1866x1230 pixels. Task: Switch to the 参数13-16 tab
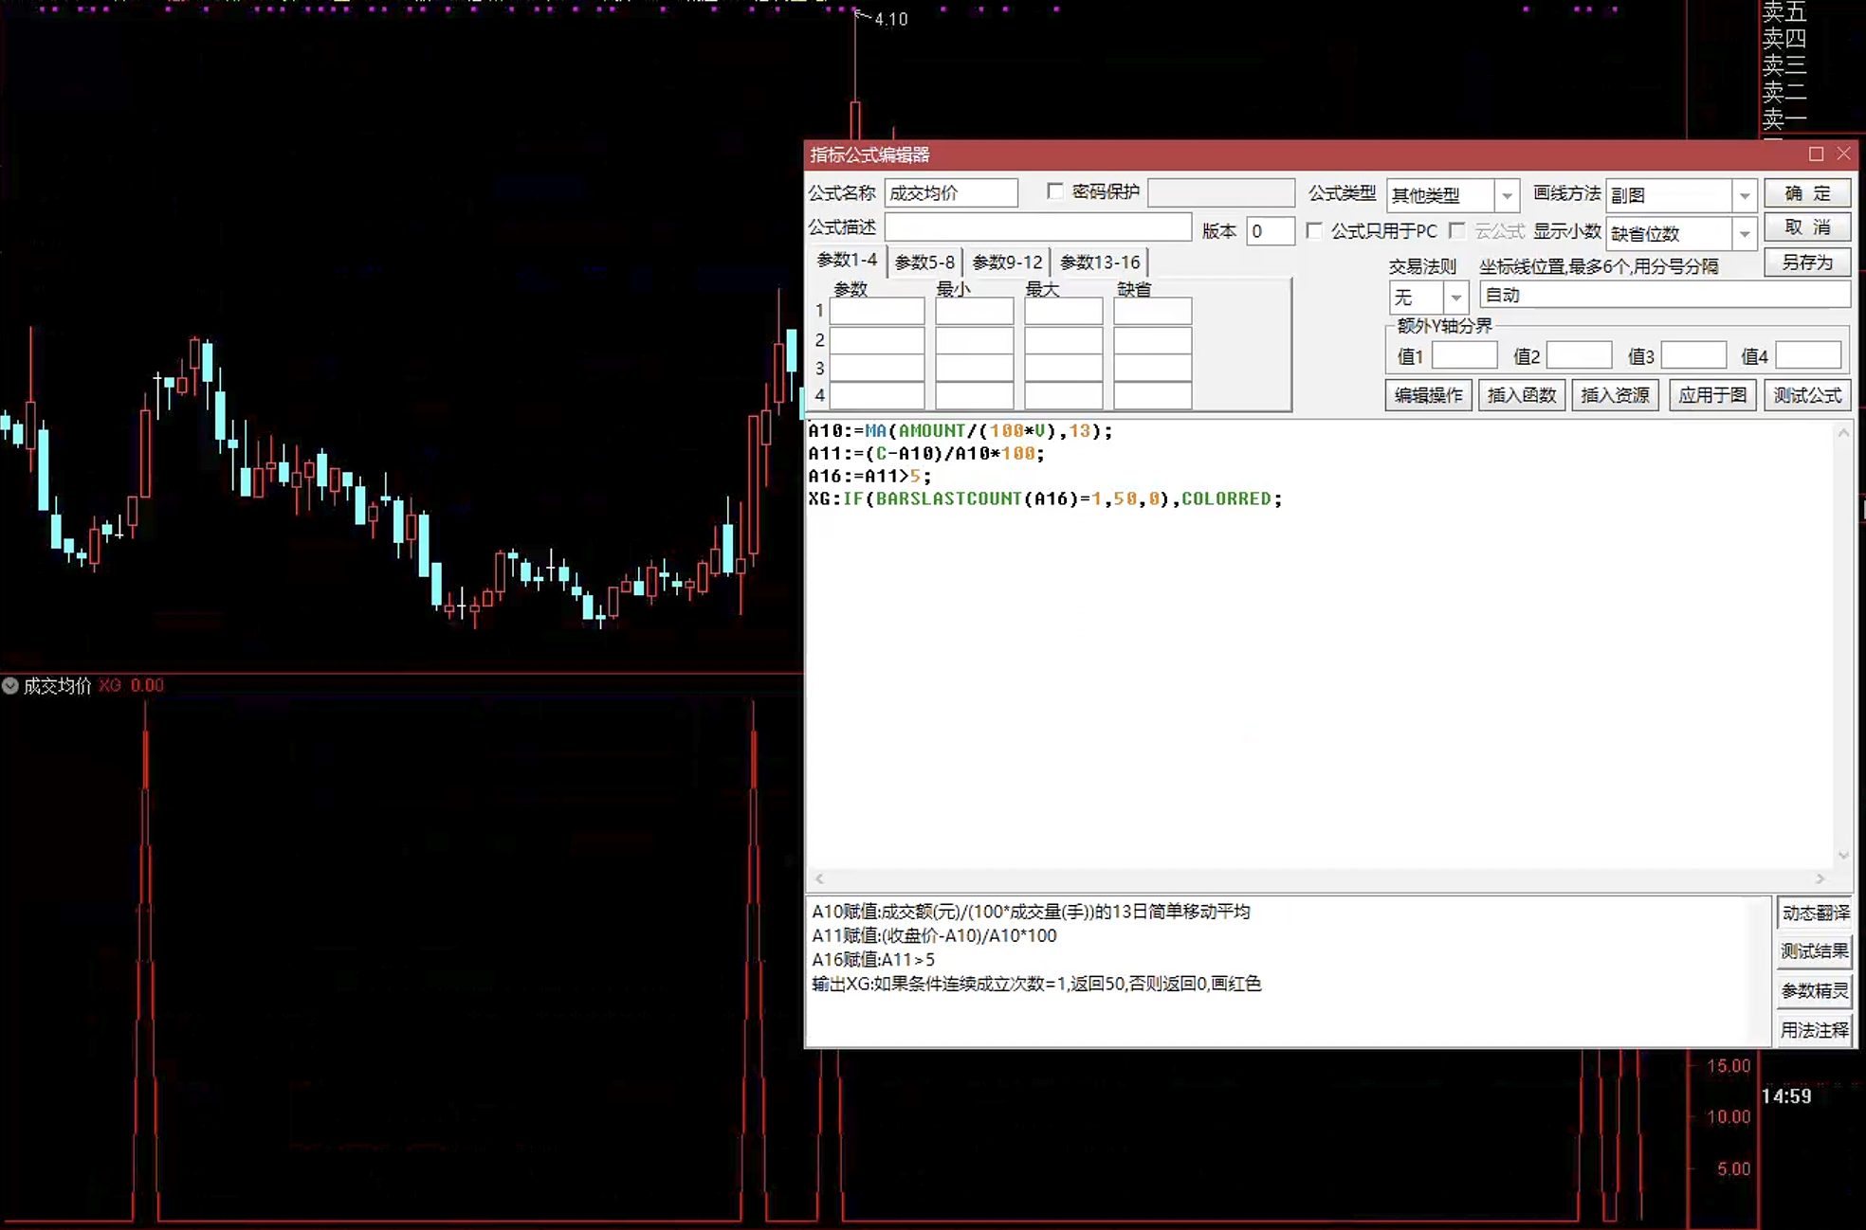coord(1100,262)
